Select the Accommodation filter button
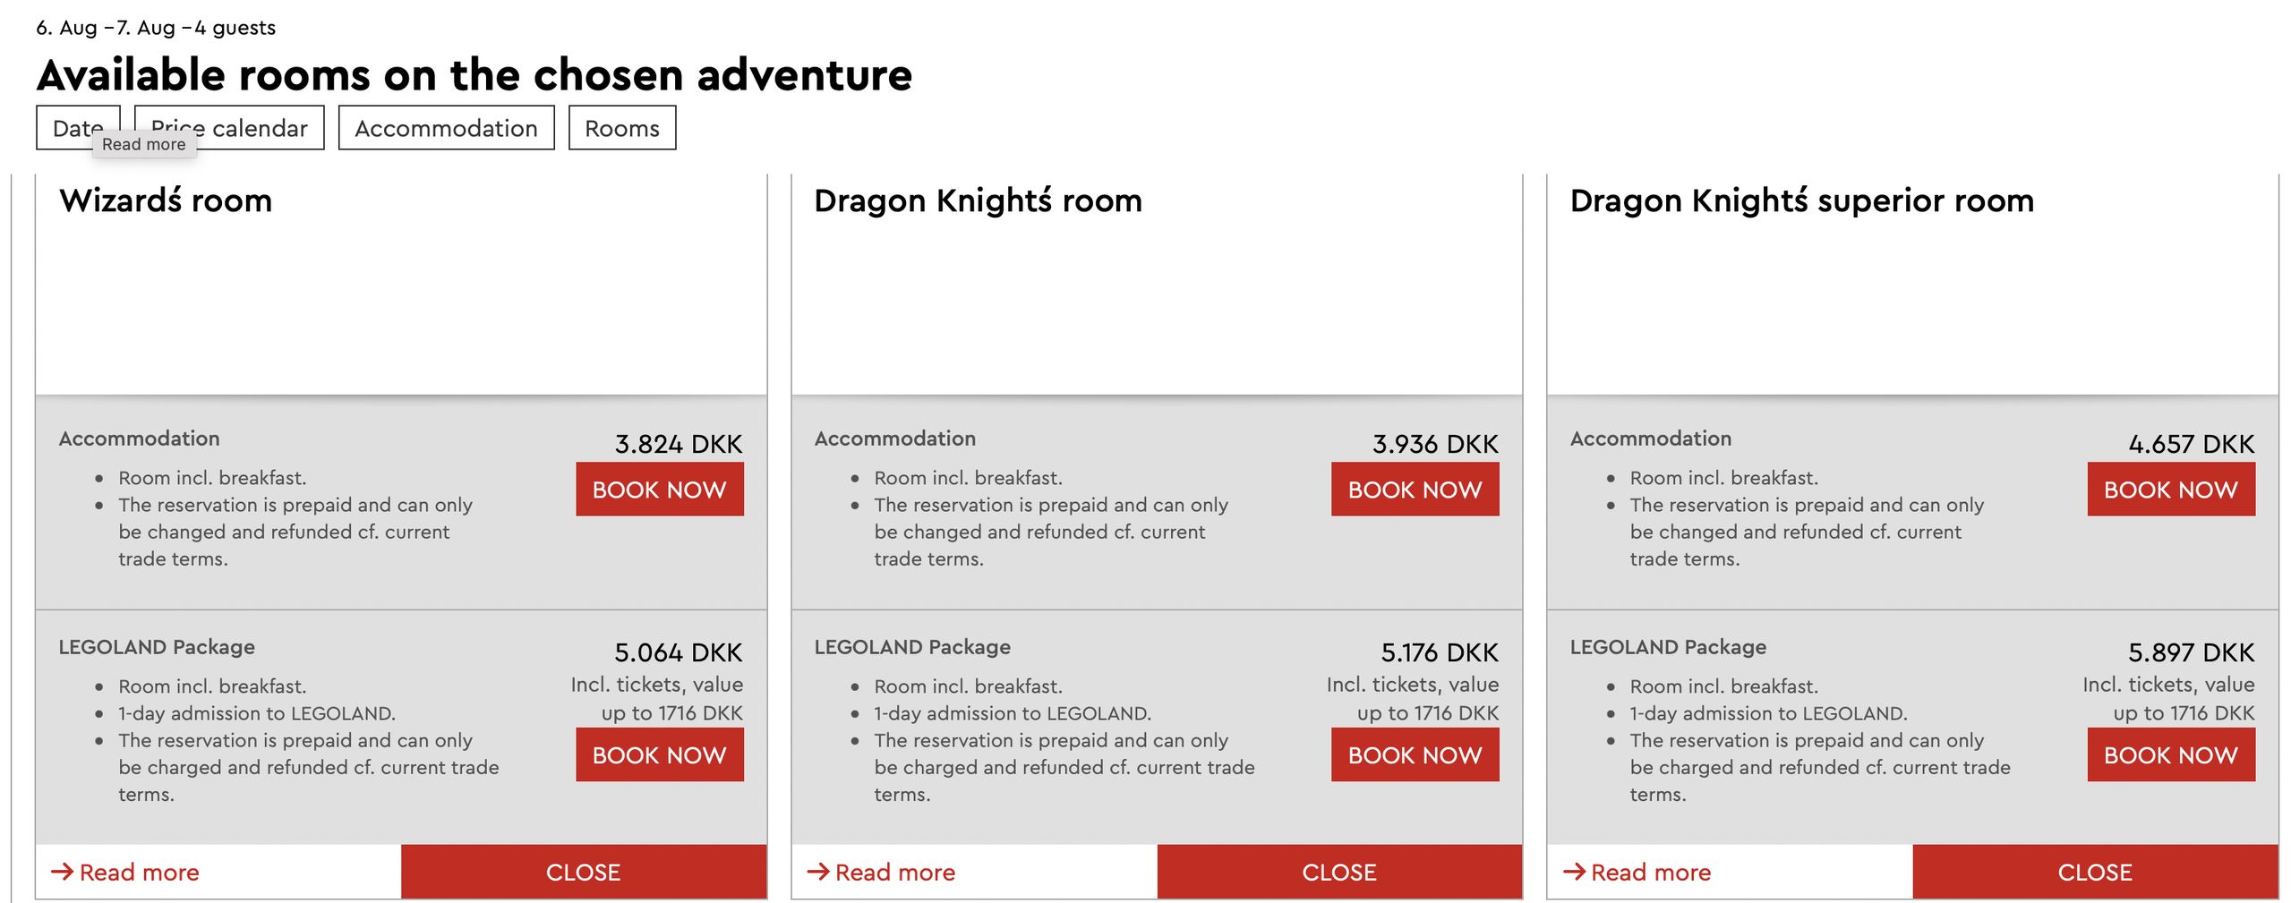Screen dimensions: 2291x903 click(x=446, y=128)
